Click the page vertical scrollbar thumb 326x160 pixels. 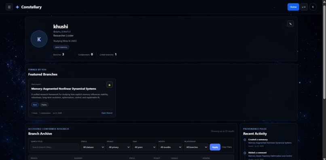(324, 52)
